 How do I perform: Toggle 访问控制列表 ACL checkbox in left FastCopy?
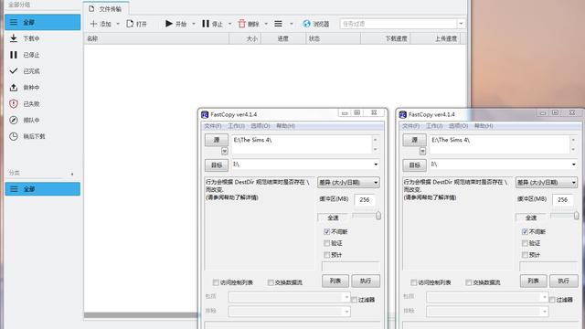click(216, 282)
